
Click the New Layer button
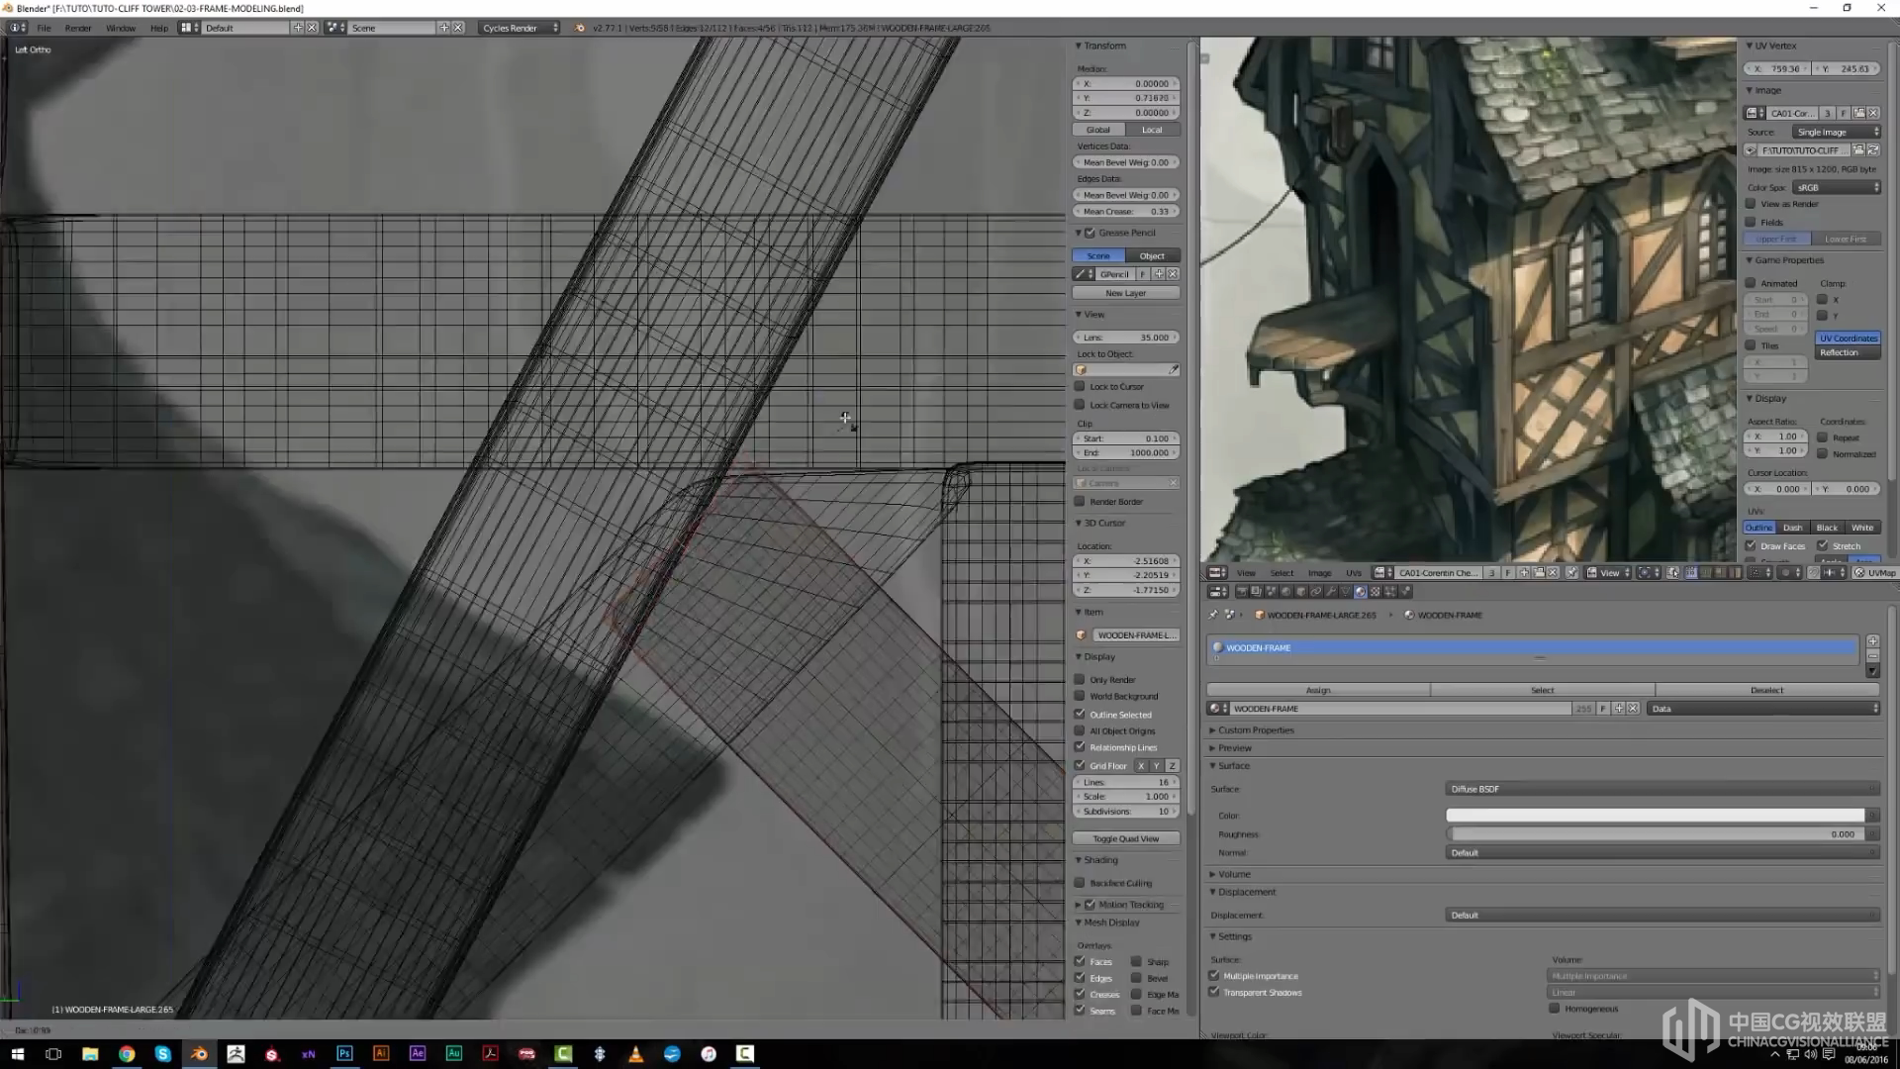point(1126,293)
